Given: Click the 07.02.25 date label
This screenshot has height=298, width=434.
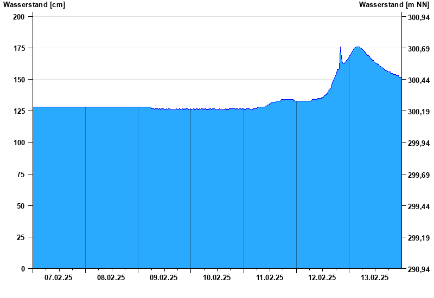Looking at the screenshot, I should point(59,277).
